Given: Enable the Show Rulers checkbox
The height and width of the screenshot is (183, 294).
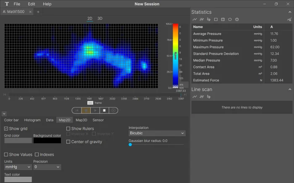Looking at the screenshot, I should point(68,128).
